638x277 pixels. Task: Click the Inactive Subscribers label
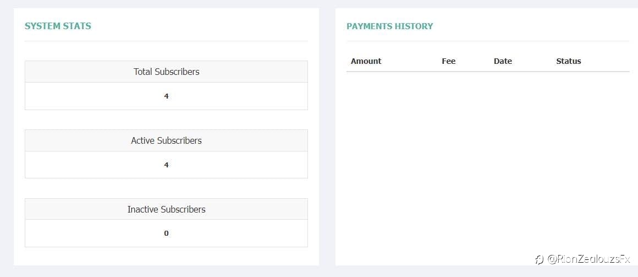pos(167,209)
